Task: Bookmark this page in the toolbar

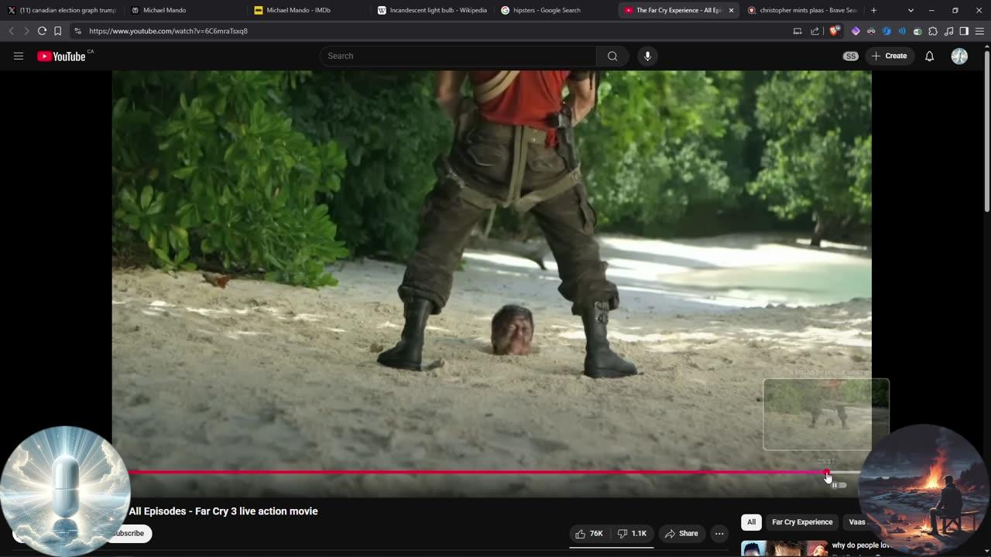Action: tap(57, 31)
